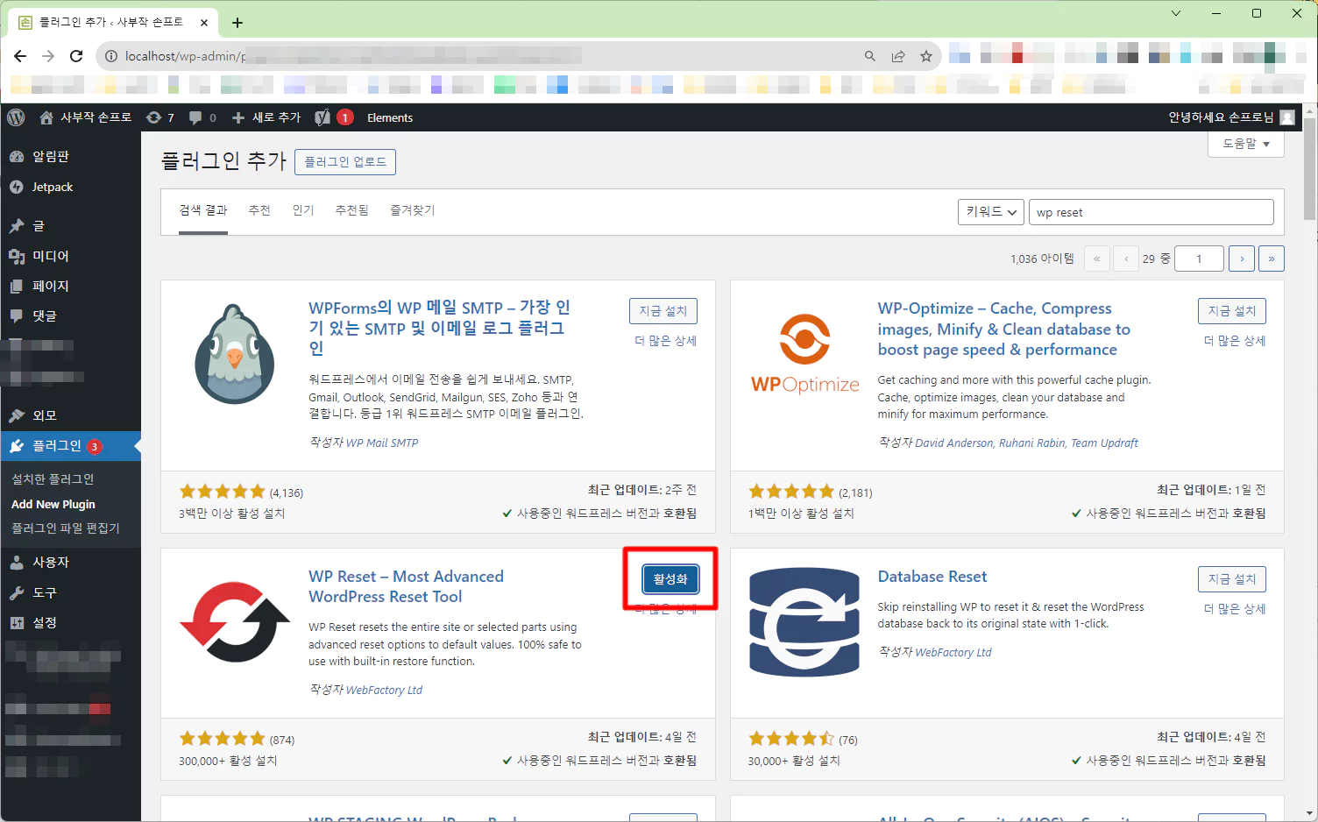Viewport: 1318px width, 822px height.
Task: Click Database Reset logo thumbnail
Action: 804,622
